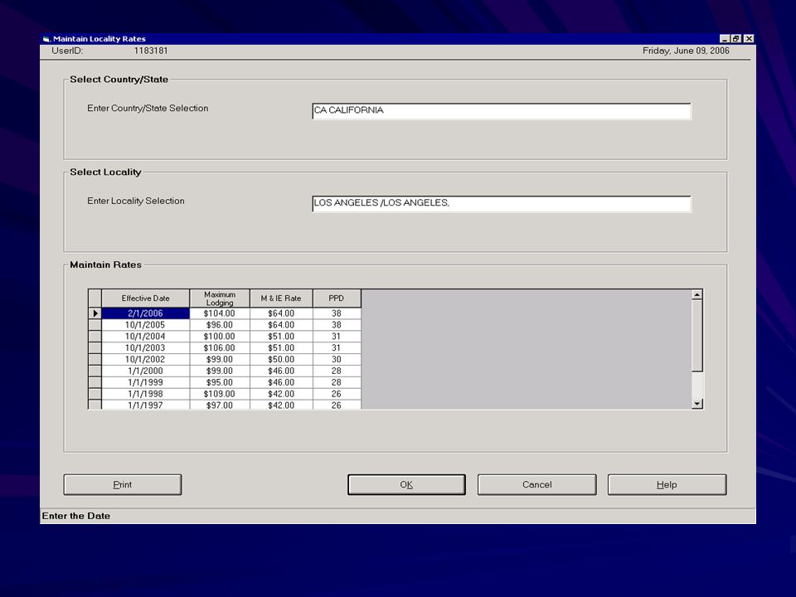
Task: Click the PPD value 26 for 1/1/1998
Action: click(337, 394)
